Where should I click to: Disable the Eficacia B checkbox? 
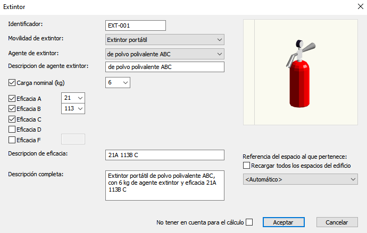(x=13, y=109)
